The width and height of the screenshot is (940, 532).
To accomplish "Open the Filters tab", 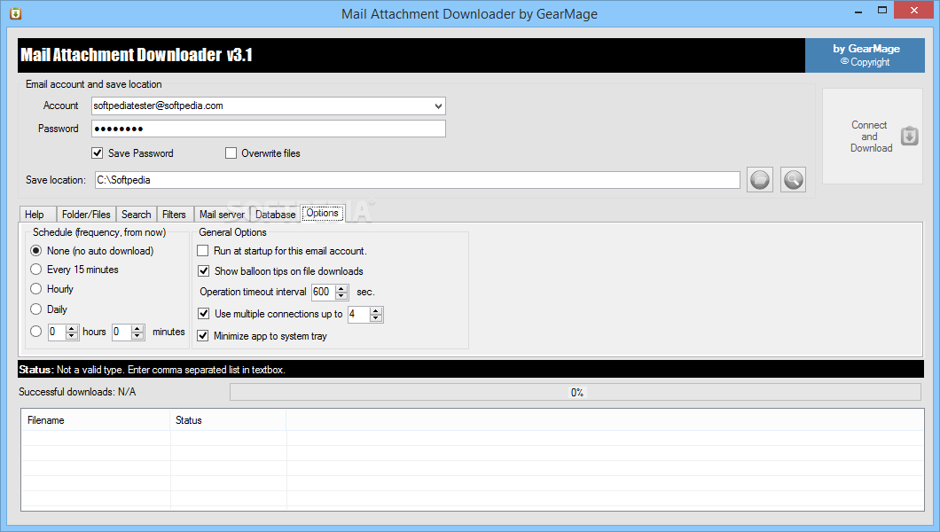I will coord(174,215).
